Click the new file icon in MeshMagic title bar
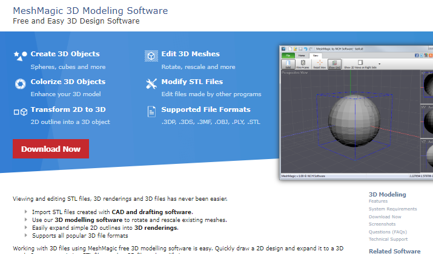The height and width of the screenshot is (254, 433). tap(290, 49)
